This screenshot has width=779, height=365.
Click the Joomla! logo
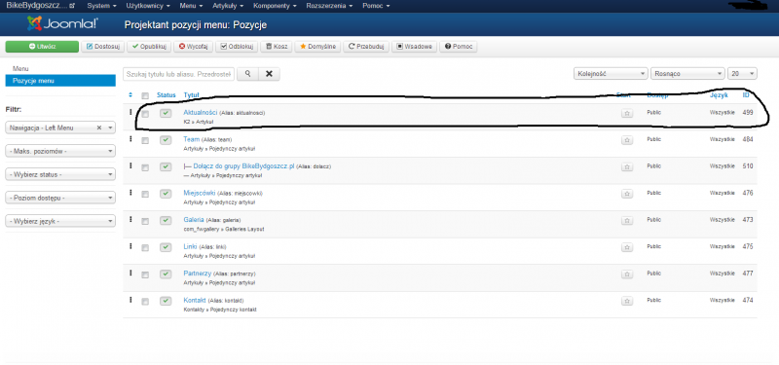tap(62, 23)
